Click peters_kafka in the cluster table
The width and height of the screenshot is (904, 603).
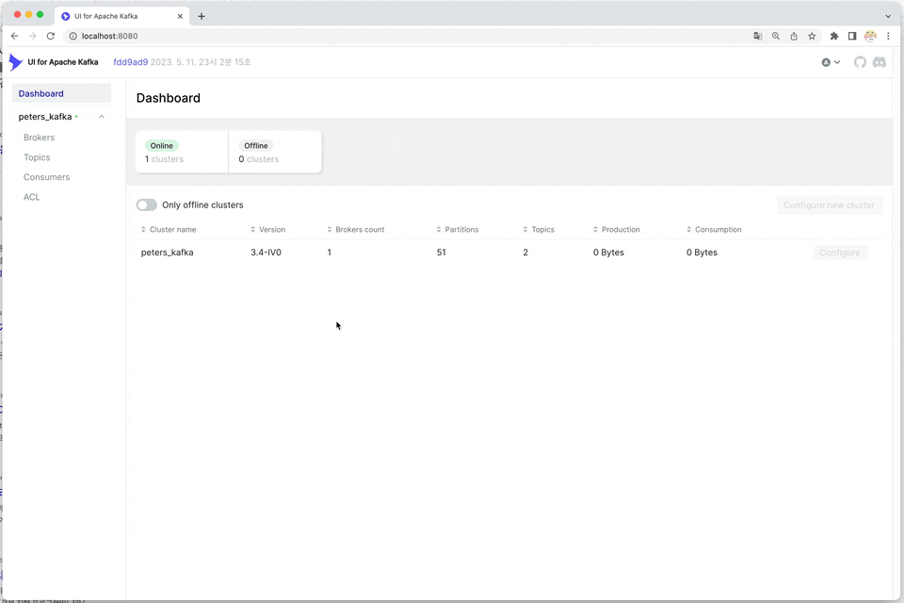pos(168,253)
